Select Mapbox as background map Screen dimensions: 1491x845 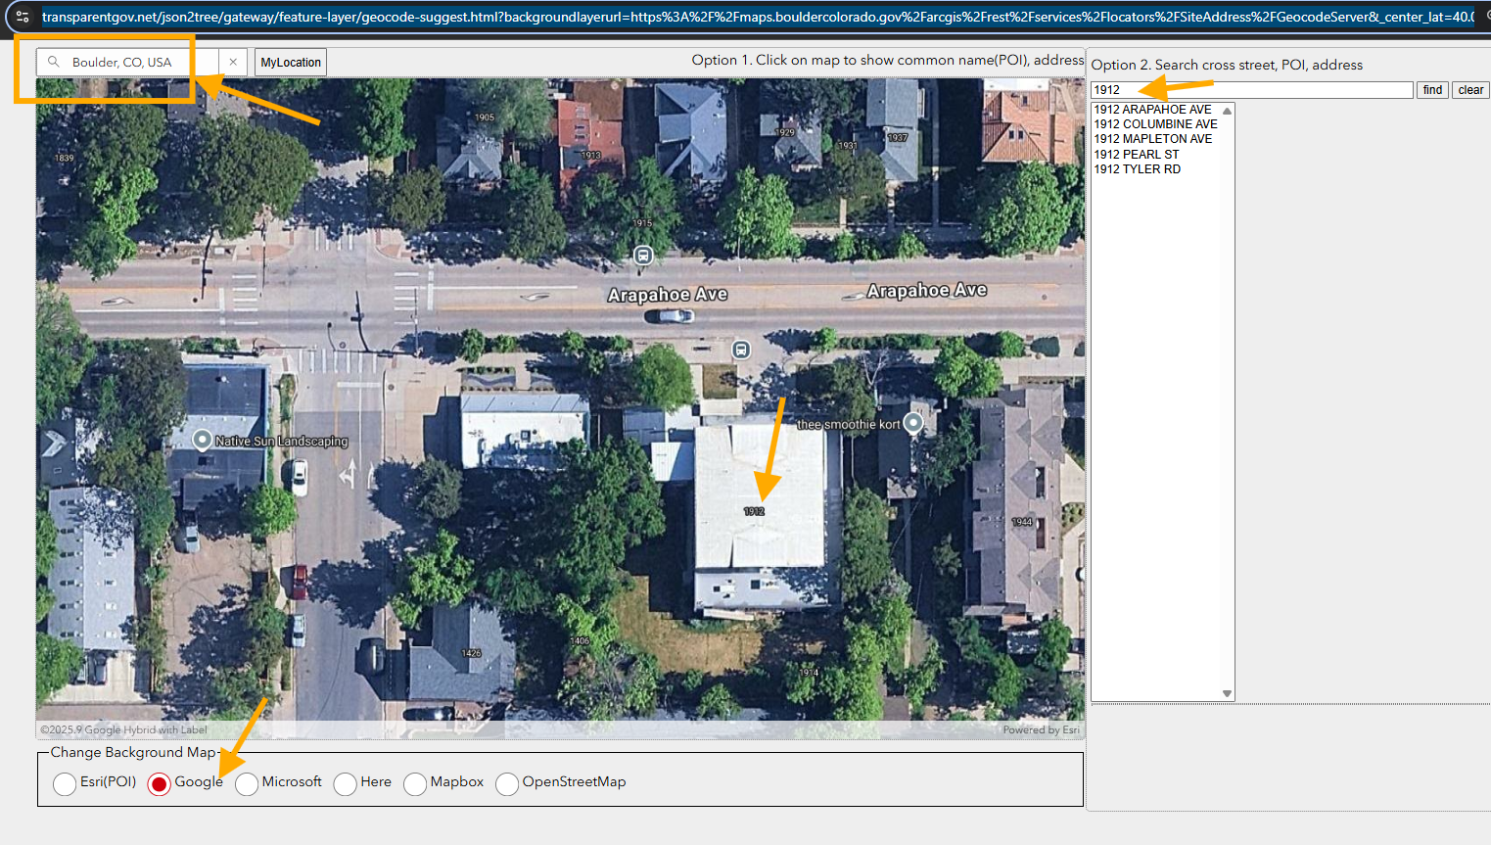coord(415,783)
